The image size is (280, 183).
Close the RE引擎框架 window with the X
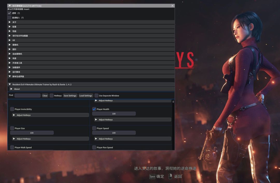point(172,6)
